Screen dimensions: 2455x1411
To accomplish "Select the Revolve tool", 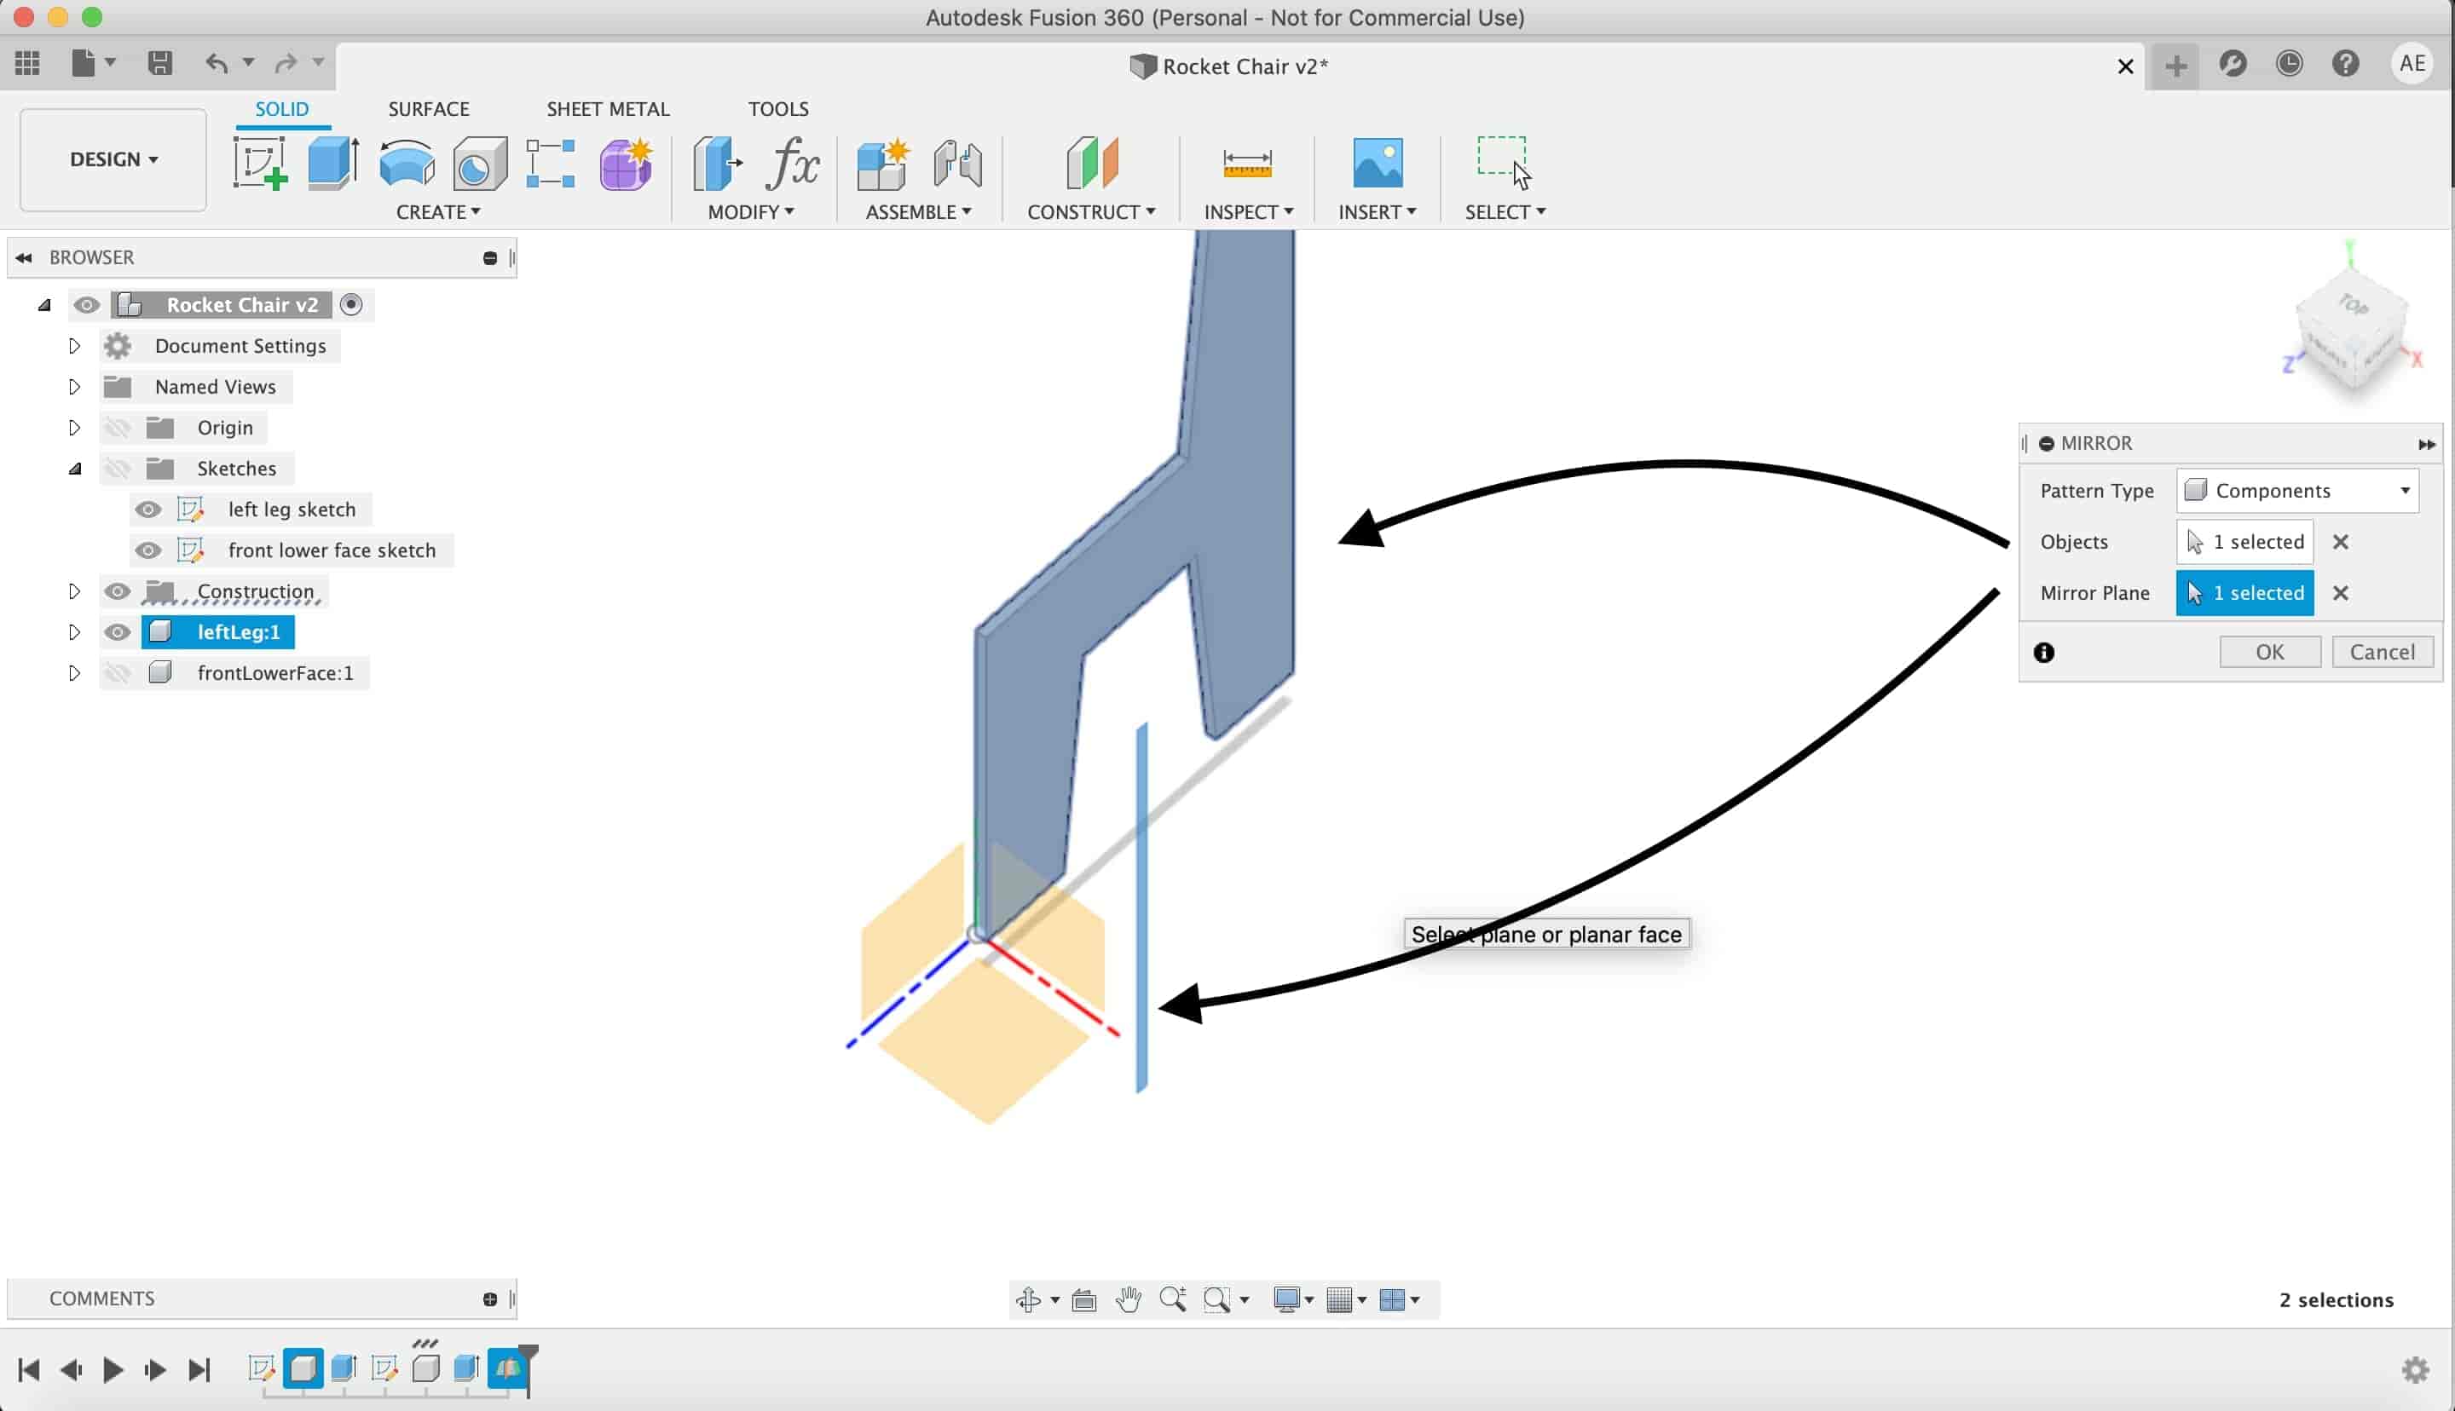I will tap(406, 163).
